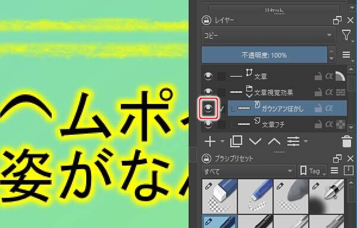This screenshot has height=228, width=357.
Task: Toggle alpha inheritance on ガウシアンぼかし layer
Action: 329,108
